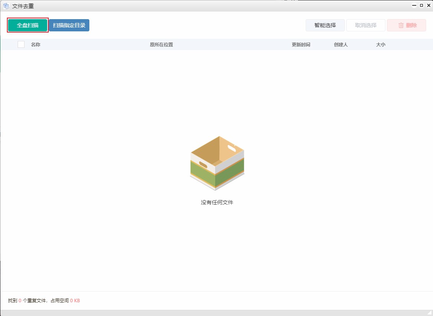Click the 大小 column header
This screenshot has height=316, width=433.
[380, 44]
